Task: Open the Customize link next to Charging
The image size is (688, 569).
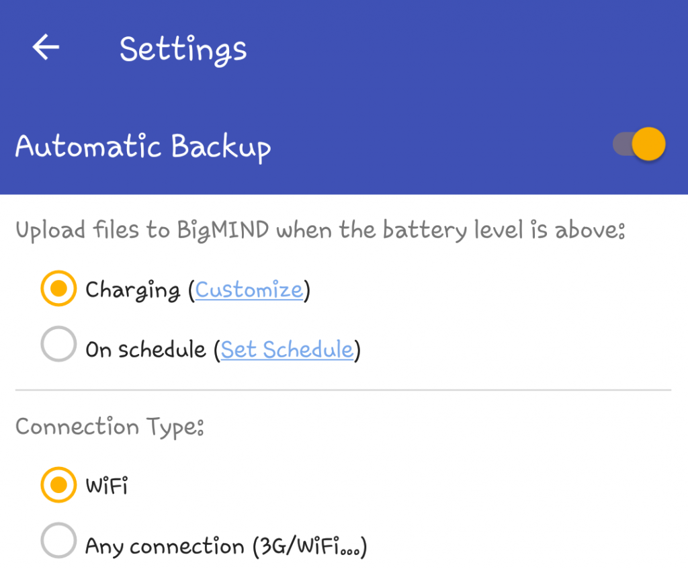Action: [249, 289]
